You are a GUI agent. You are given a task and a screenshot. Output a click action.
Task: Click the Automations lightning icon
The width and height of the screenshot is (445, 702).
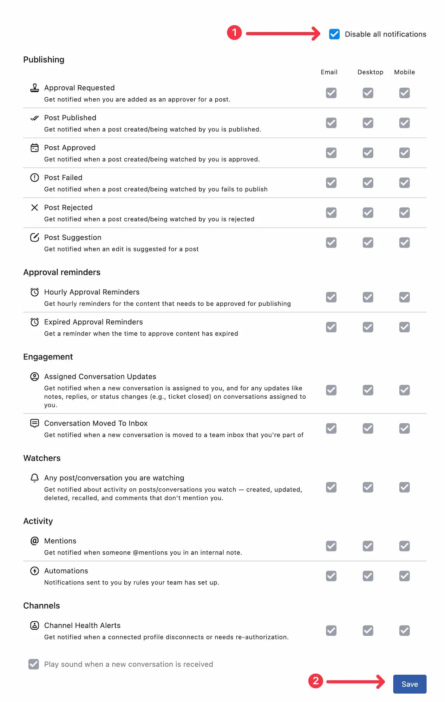point(34,571)
